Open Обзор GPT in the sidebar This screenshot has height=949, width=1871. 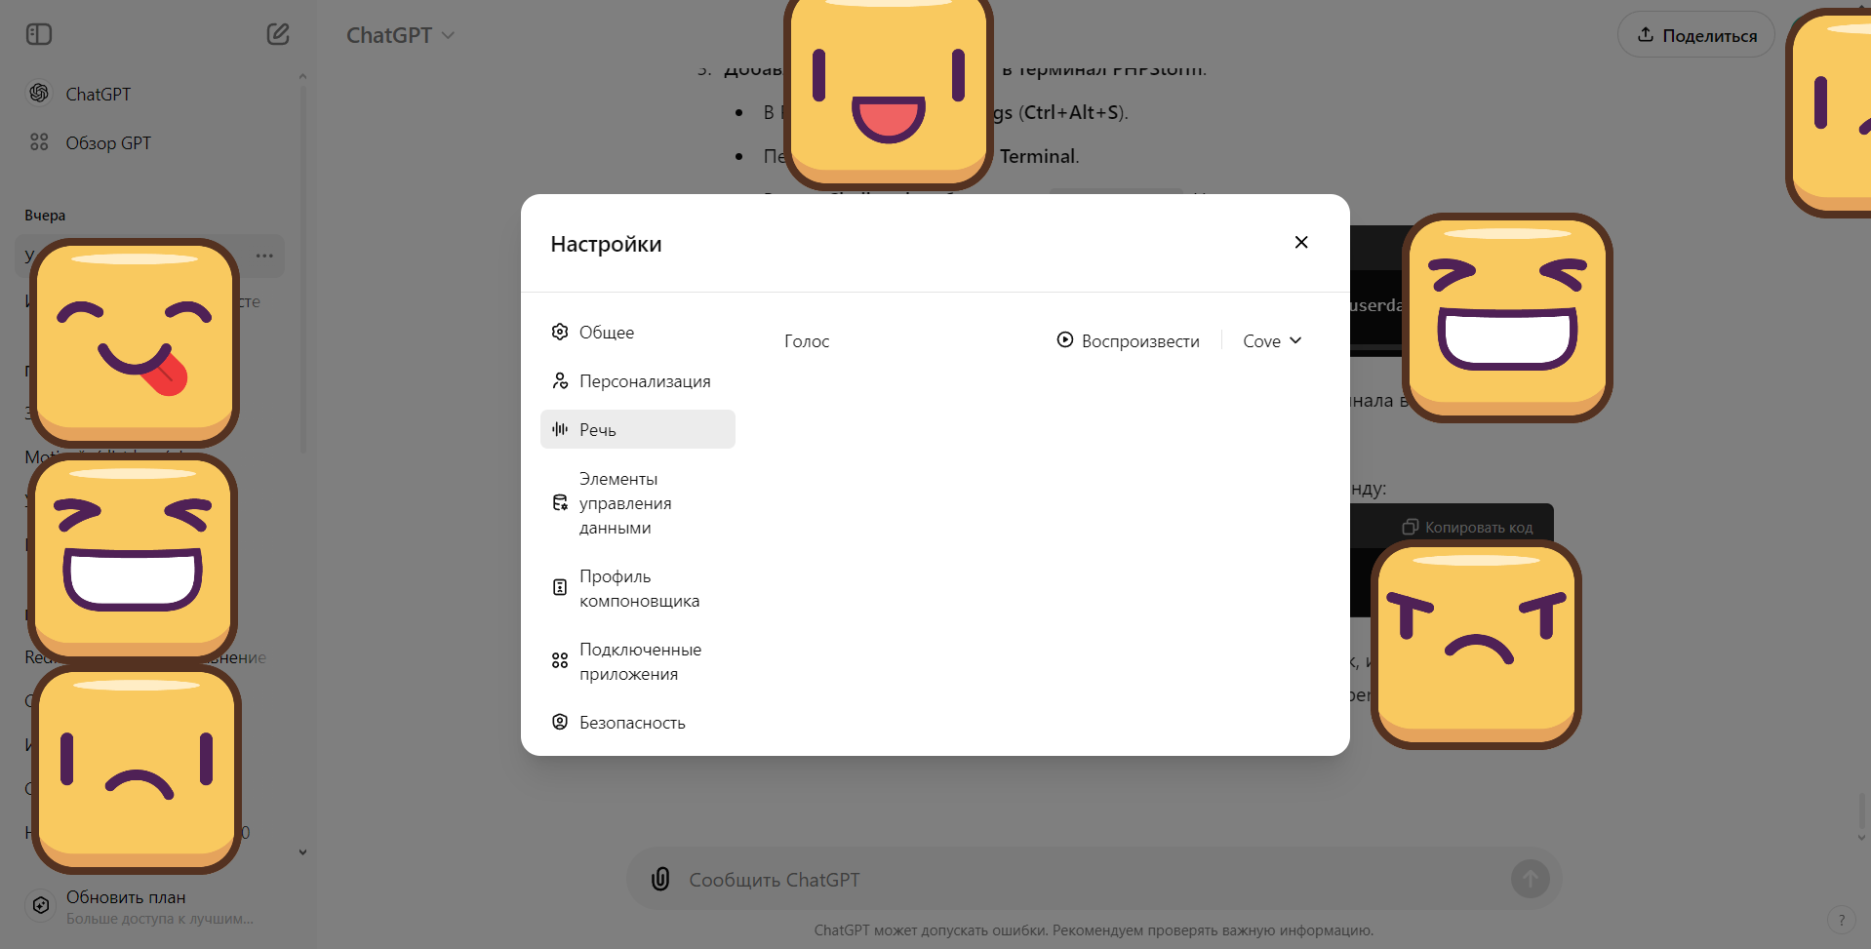pos(107,142)
